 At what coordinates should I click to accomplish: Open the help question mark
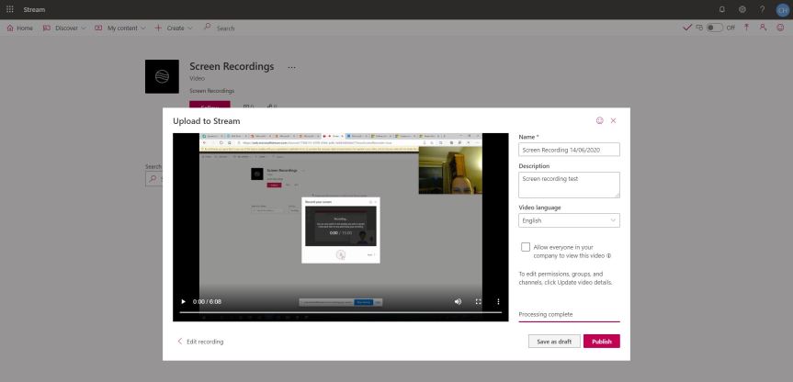coord(762,9)
